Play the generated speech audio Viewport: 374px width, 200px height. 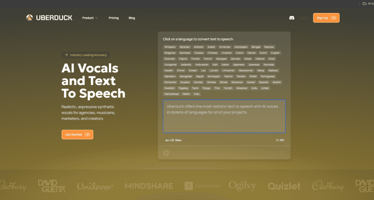coord(166,153)
